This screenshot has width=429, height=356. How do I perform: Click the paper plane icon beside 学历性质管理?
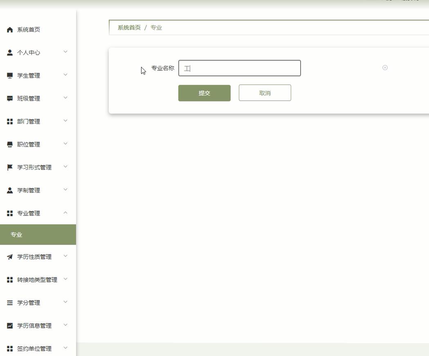click(x=10, y=257)
